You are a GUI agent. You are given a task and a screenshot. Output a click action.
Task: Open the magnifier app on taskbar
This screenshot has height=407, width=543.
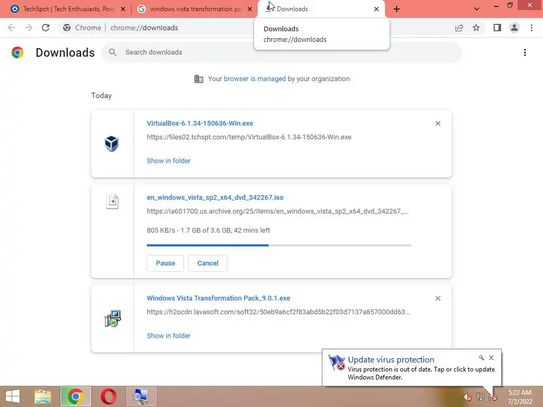[141, 396]
